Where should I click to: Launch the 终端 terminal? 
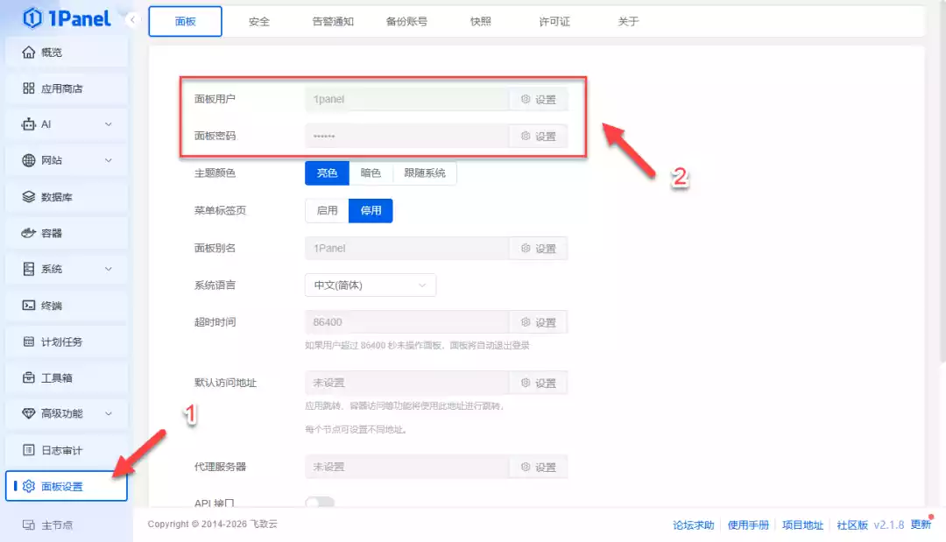pos(50,305)
